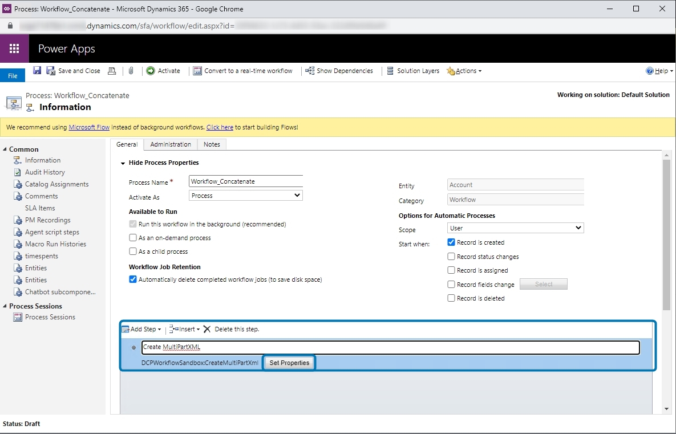Open Audit History in left navigation
Image resolution: width=676 pixels, height=434 pixels.
45,172
